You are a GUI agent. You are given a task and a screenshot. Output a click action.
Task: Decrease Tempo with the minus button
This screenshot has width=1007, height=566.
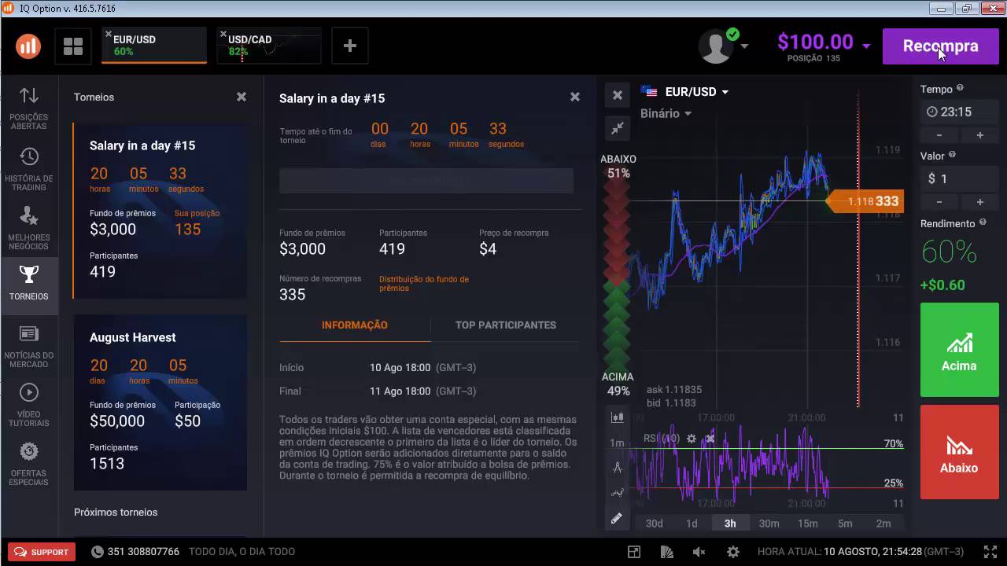tap(939, 135)
